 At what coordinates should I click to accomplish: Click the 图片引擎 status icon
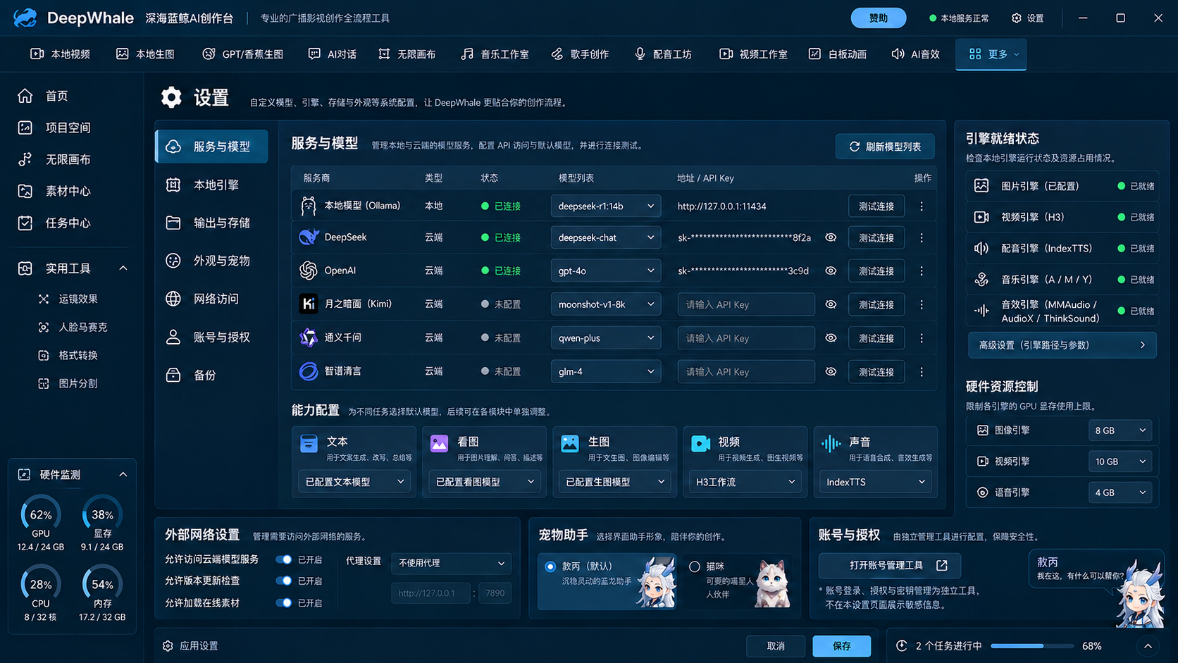click(981, 186)
